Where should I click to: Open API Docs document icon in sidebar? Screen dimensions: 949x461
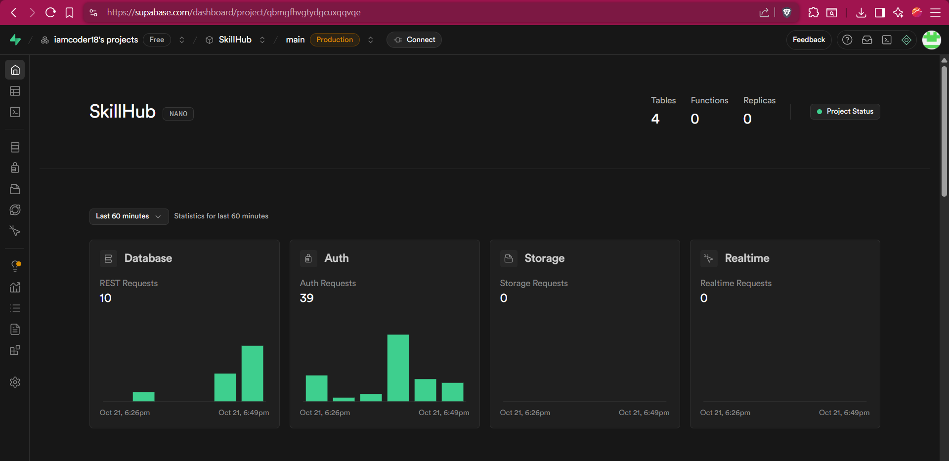tap(15, 329)
